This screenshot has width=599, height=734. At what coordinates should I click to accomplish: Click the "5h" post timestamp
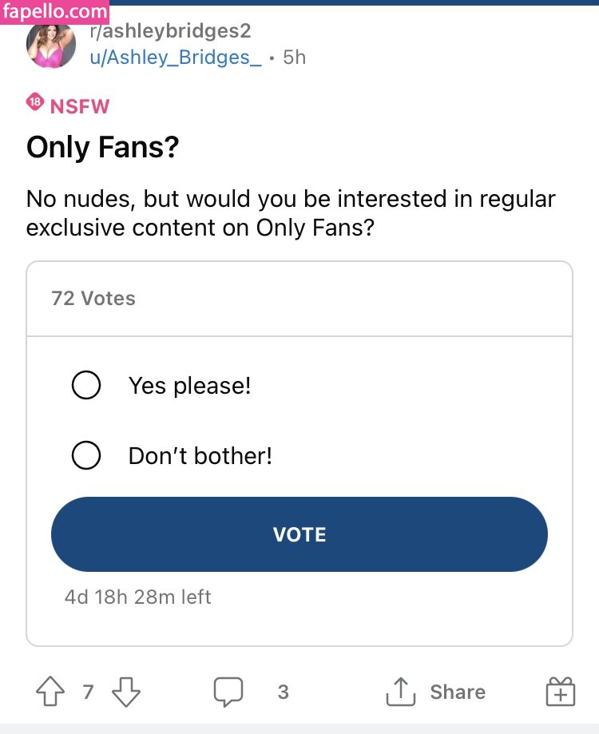(295, 58)
